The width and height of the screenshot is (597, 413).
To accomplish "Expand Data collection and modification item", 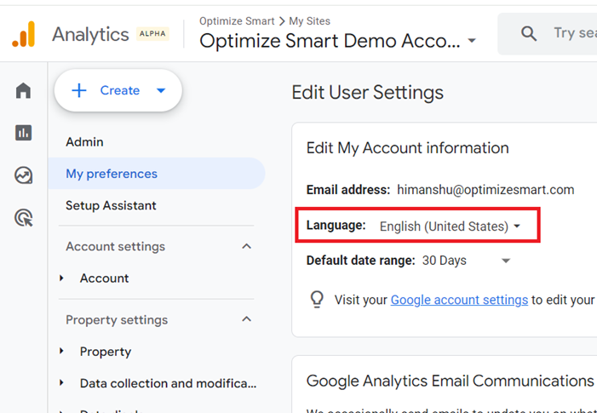I will [61, 383].
